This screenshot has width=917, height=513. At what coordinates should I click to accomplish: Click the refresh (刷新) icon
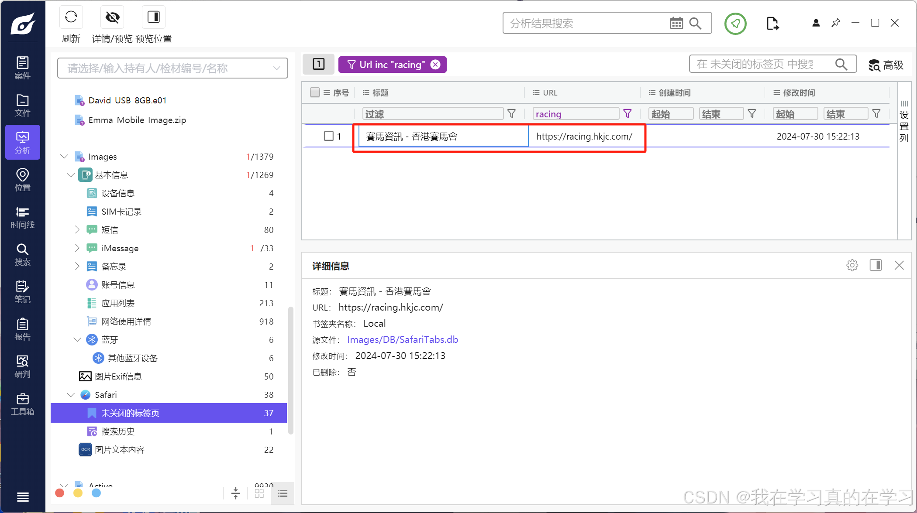point(71,17)
